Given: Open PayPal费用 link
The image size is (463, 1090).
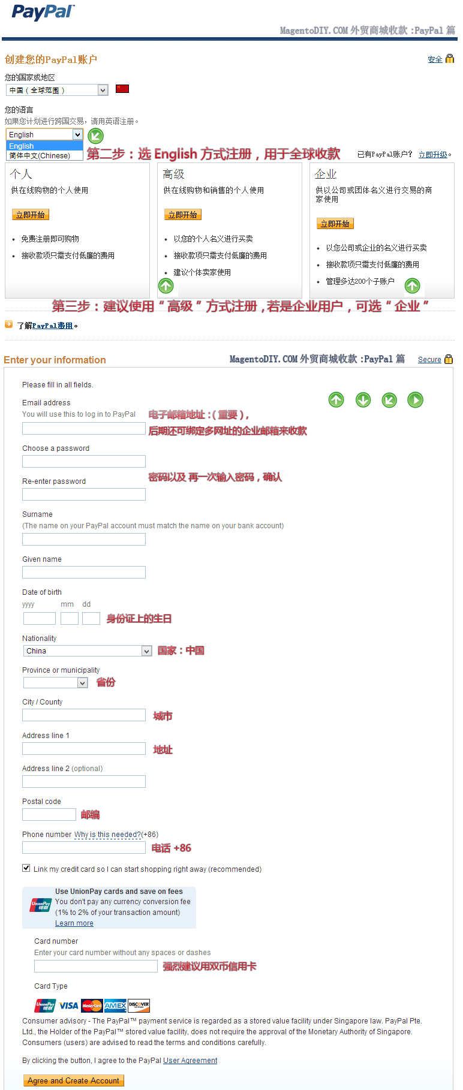Looking at the screenshot, I should click(x=53, y=326).
